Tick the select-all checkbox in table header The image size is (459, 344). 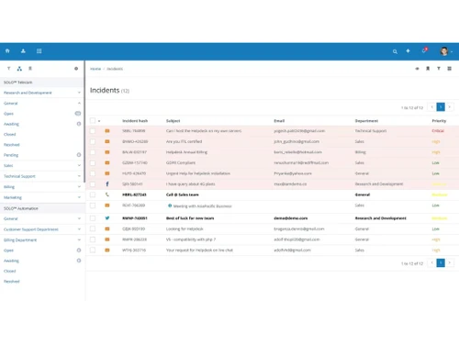click(x=93, y=120)
